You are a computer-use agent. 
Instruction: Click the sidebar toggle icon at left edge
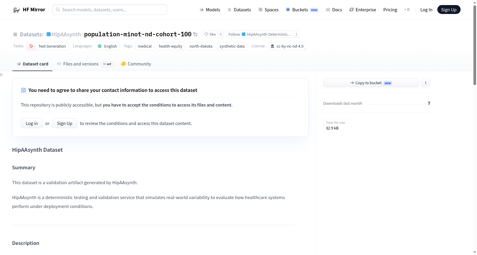(1, 75)
